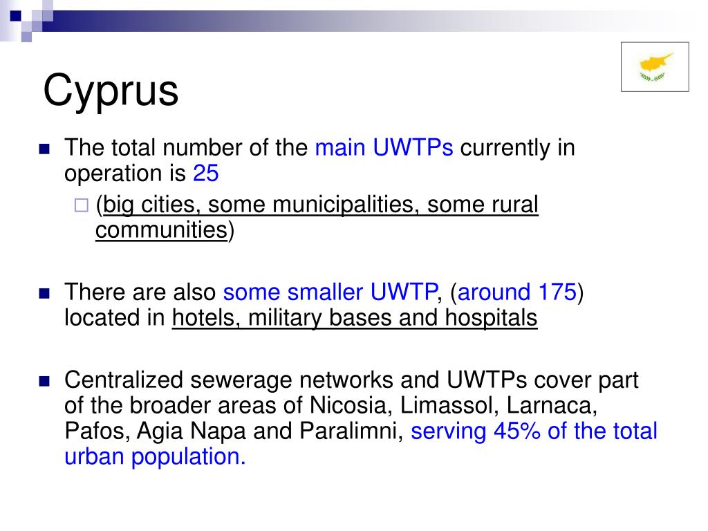708x531 pixels.
Task: Click the words "operation is"
Action: pos(125,174)
